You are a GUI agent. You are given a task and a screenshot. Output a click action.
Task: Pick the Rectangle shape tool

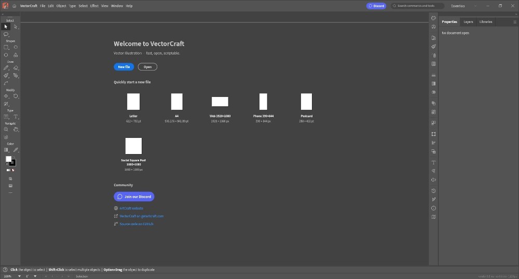coord(6,47)
